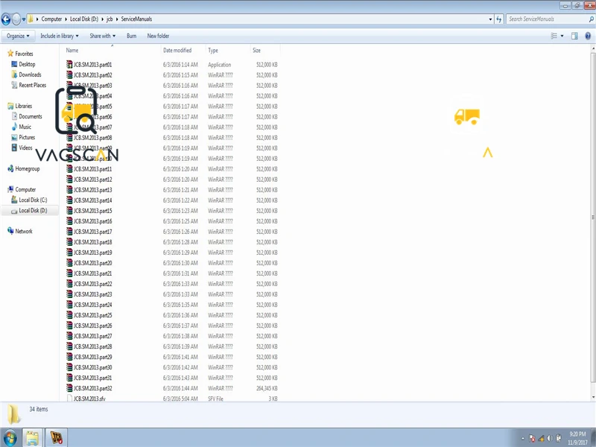596x447 pixels.
Task: Open the Organize menu
Action: (18, 36)
